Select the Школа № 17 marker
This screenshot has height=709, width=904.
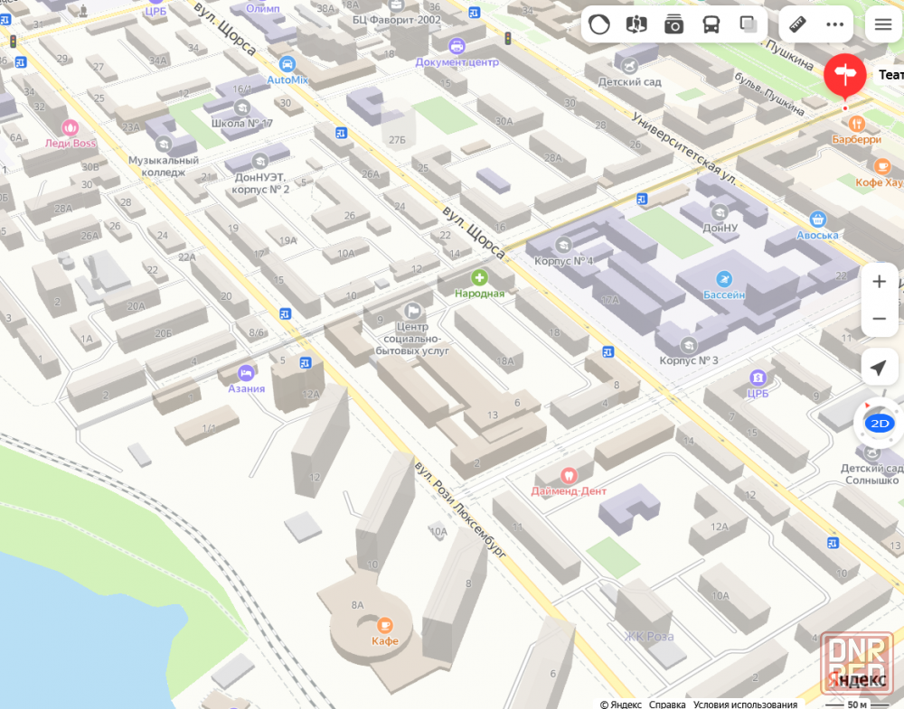click(x=241, y=107)
